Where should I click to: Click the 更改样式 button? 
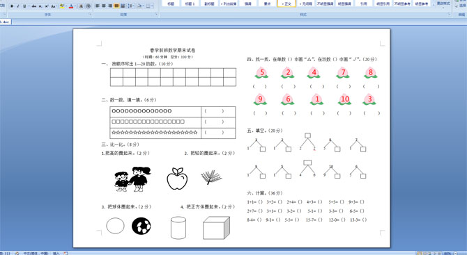click(x=443, y=4)
